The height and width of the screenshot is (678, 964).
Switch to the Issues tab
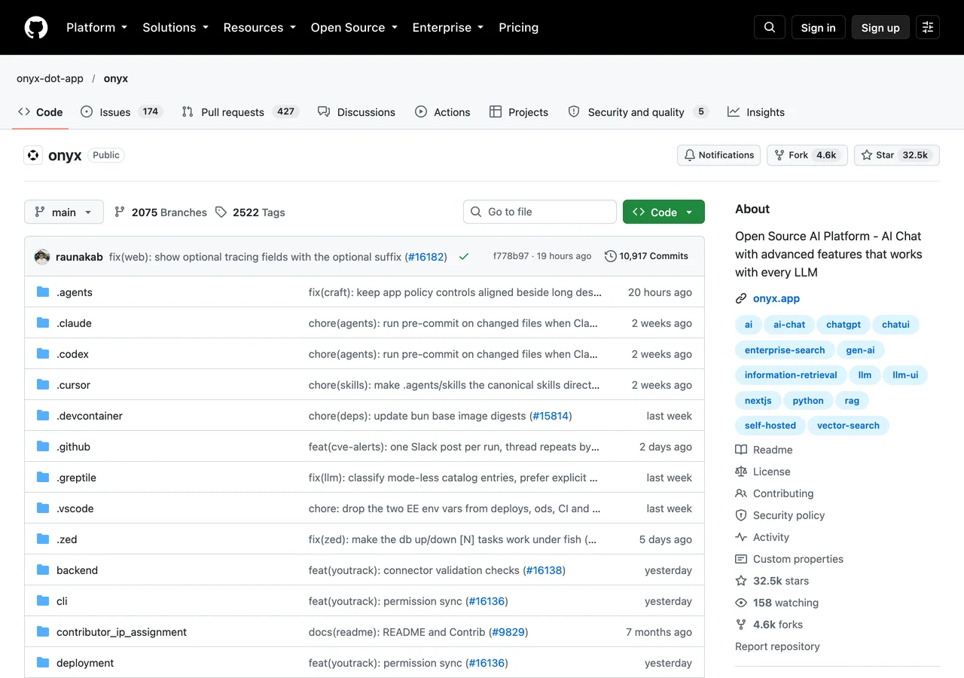coord(121,111)
